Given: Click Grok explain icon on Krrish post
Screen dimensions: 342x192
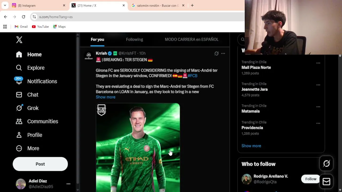Looking at the screenshot, I should (216, 53).
